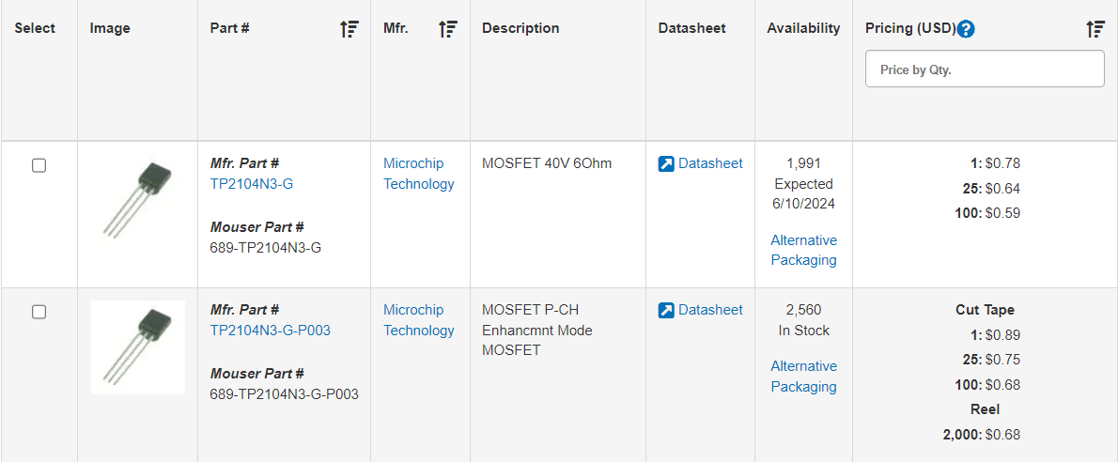Click the Datasheet text link in first row
This screenshot has height=462, width=1118.
click(710, 163)
